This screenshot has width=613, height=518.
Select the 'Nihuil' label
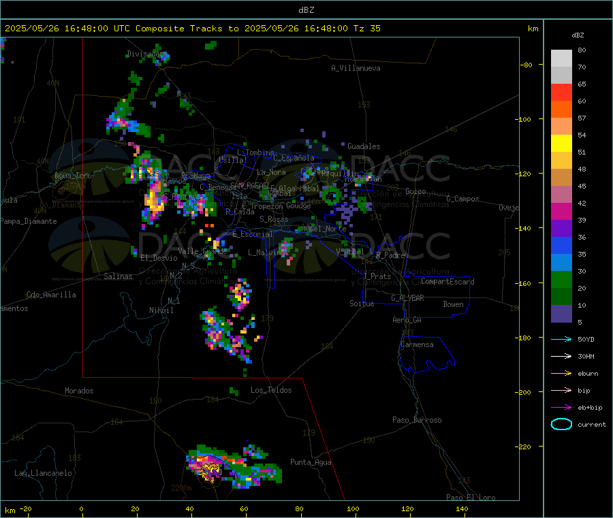[161, 310]
